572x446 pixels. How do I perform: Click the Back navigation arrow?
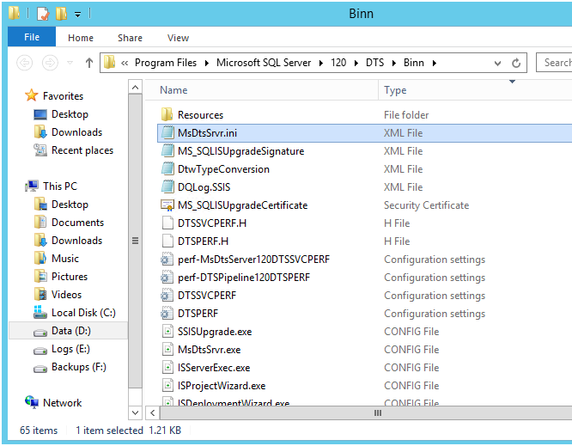click(x=25, y=63)
